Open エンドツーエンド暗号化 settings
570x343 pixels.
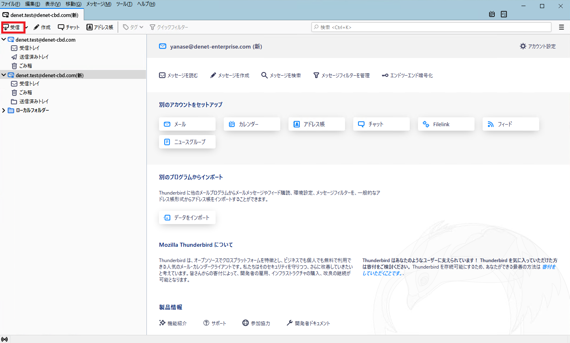[407, 76]
